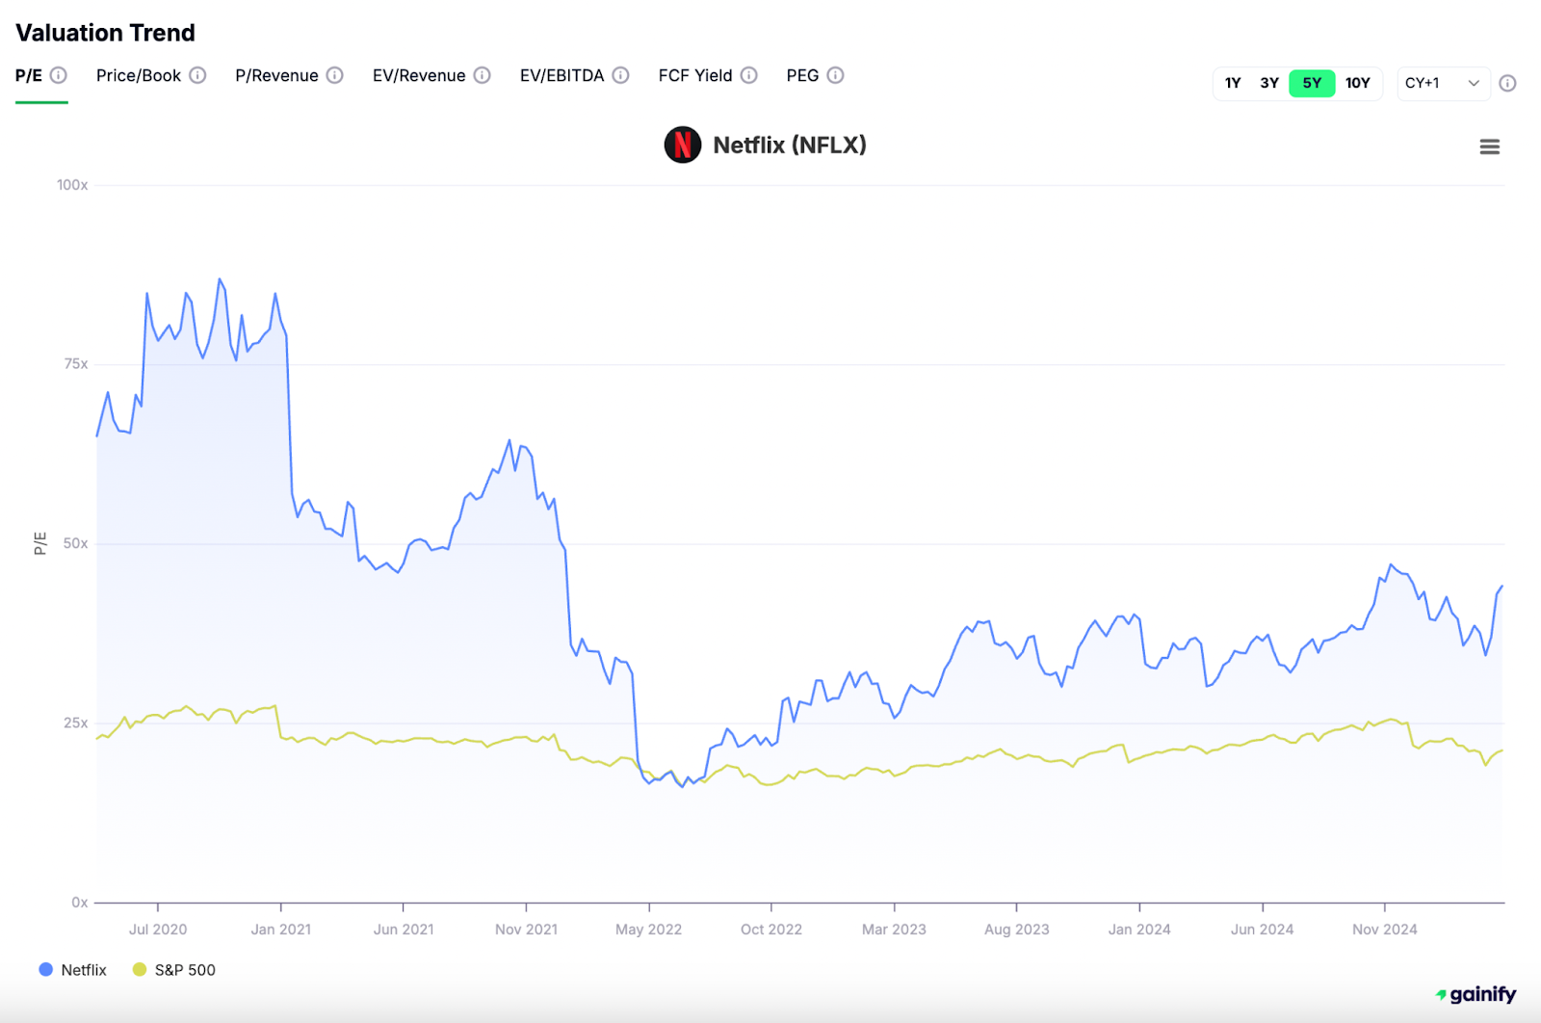Open the EV/EBITDA tab

pyautogui.click(x=562, y=75)
